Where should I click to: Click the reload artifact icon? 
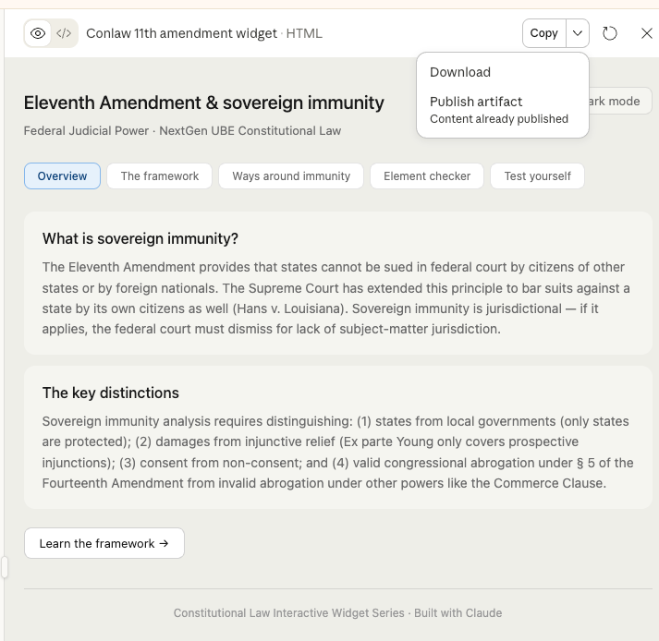[x=610, y=33]
